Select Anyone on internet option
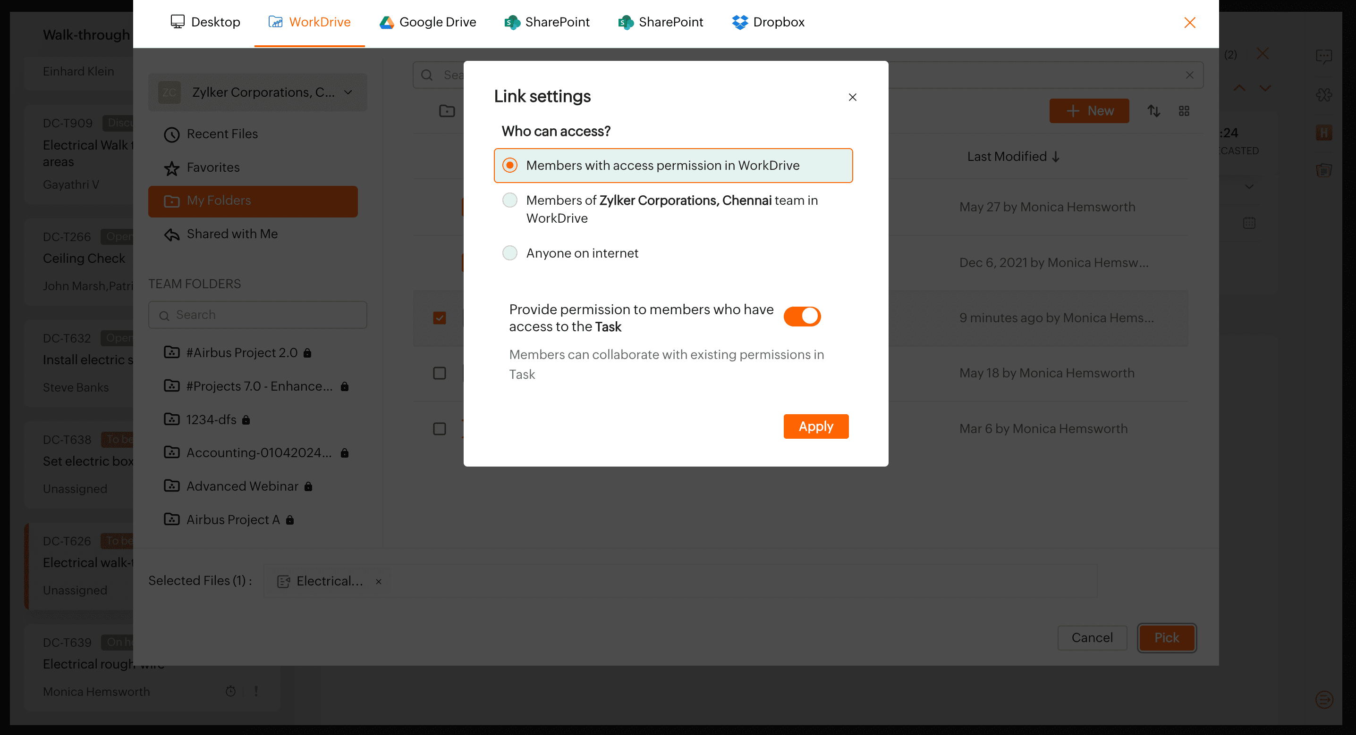1356x735 pixels. pos(509,253)
